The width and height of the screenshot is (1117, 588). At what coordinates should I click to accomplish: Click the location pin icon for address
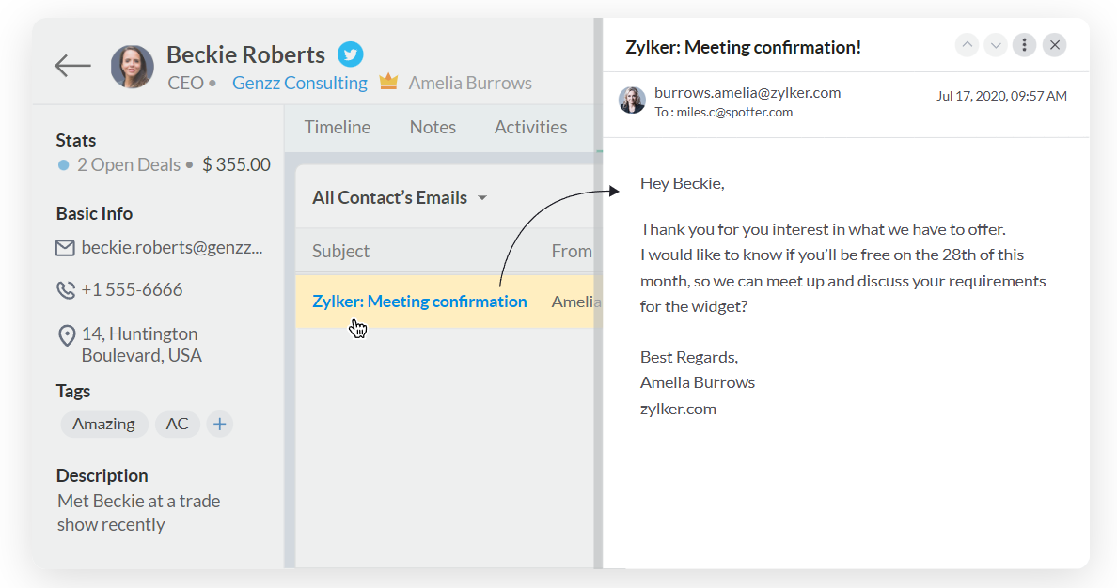[66, 335]
